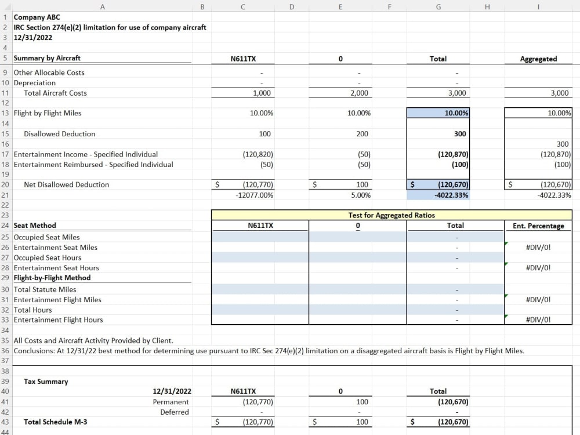
Task: Select the blue highlighted 10.00% Total cell
Action: (x=438, y=113)
